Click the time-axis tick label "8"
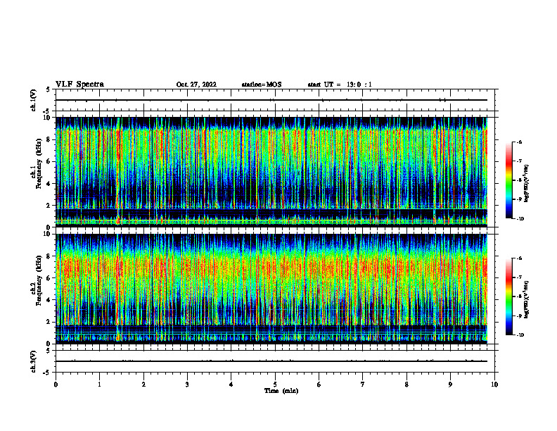557x431 pixels. click(x=406, y=385)
